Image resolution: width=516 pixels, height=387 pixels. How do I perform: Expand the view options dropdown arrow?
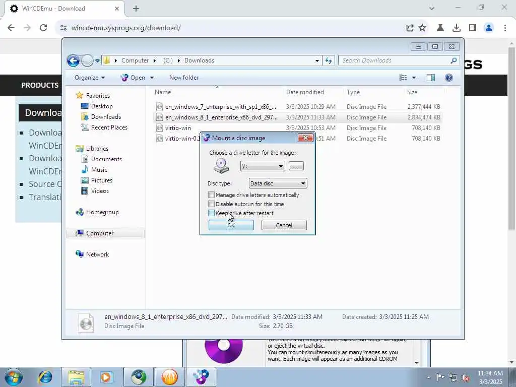[x=414, y=78]
